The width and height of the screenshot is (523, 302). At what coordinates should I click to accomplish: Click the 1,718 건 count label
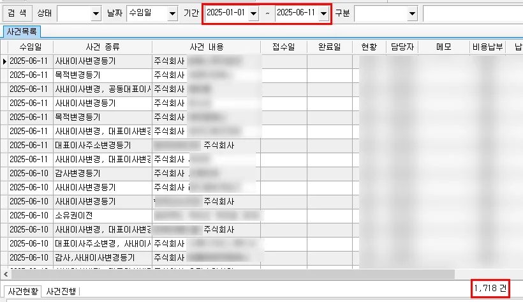pyautogui.click(x=490, y=288)
